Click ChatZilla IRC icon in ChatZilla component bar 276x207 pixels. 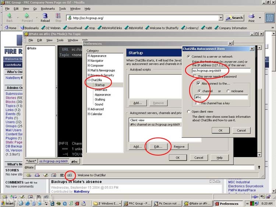point(70,175)
